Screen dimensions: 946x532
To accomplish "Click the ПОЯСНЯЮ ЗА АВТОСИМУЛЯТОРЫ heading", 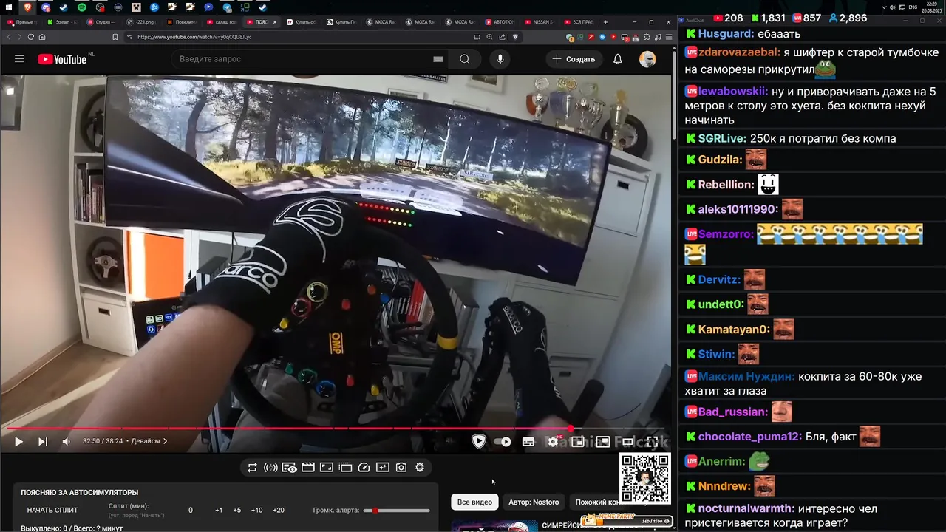I will (79, 492).
